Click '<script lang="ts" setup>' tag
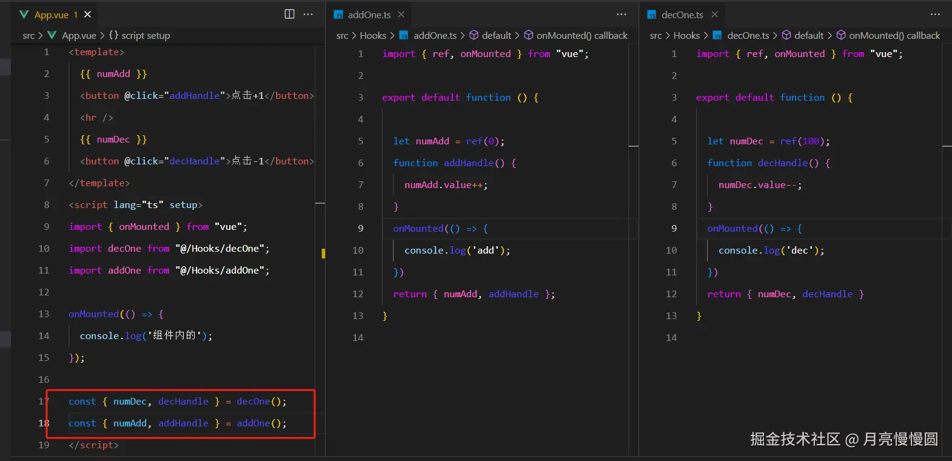Image resolution: width=952 pixels, height=461 pixels. pyautogui.click(x=136, y=205)
